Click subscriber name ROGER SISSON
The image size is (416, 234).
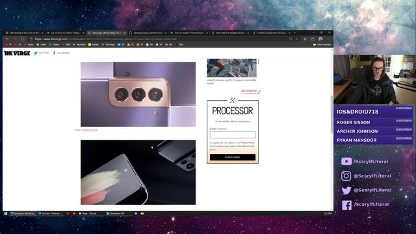coord(353,123)
